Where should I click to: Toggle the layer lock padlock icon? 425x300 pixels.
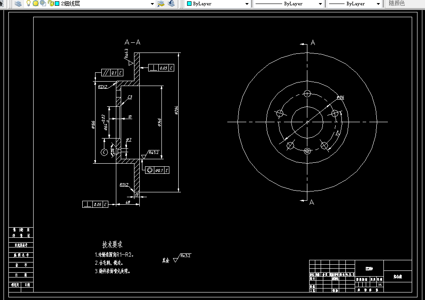click(x=50, y=3)
